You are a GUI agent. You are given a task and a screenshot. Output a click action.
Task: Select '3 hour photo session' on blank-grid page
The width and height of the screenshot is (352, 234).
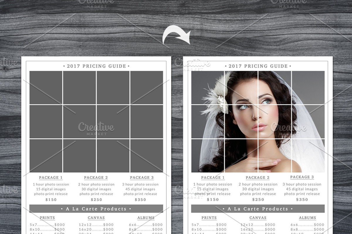[x=140, y=184]
